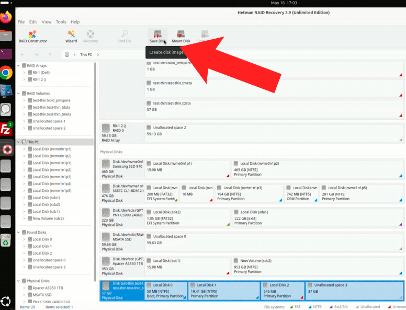Open FileZilla from the dock
The width and height of the screenshot is (406, 310).
tap(6, 129)
